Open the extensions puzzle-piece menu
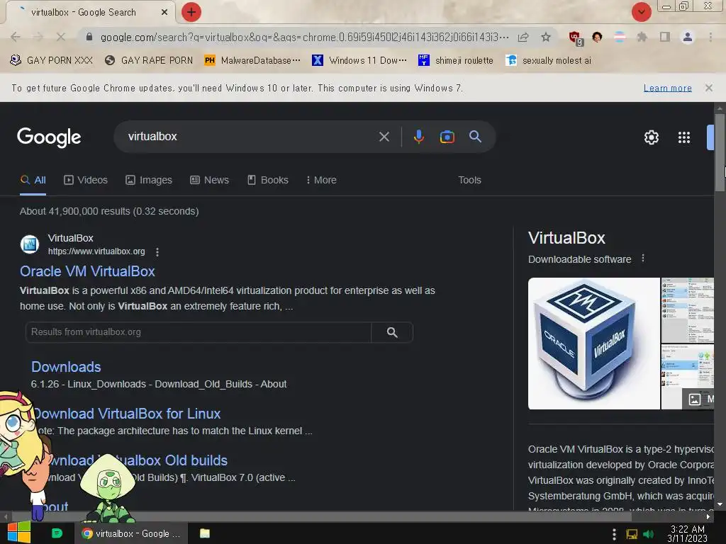726x544 pixels. point(642,37)
